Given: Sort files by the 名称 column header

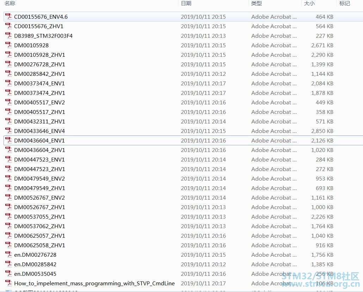Looking at the screenshot, I should (x=10, y=4).
